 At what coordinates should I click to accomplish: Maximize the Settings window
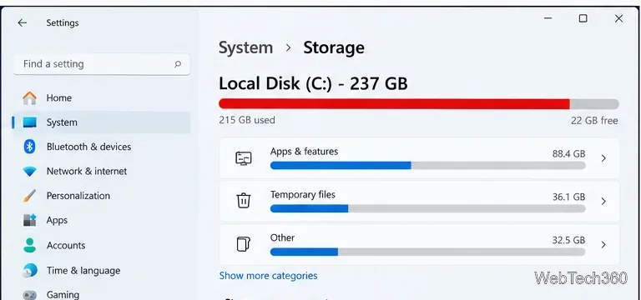click(583, 18)
